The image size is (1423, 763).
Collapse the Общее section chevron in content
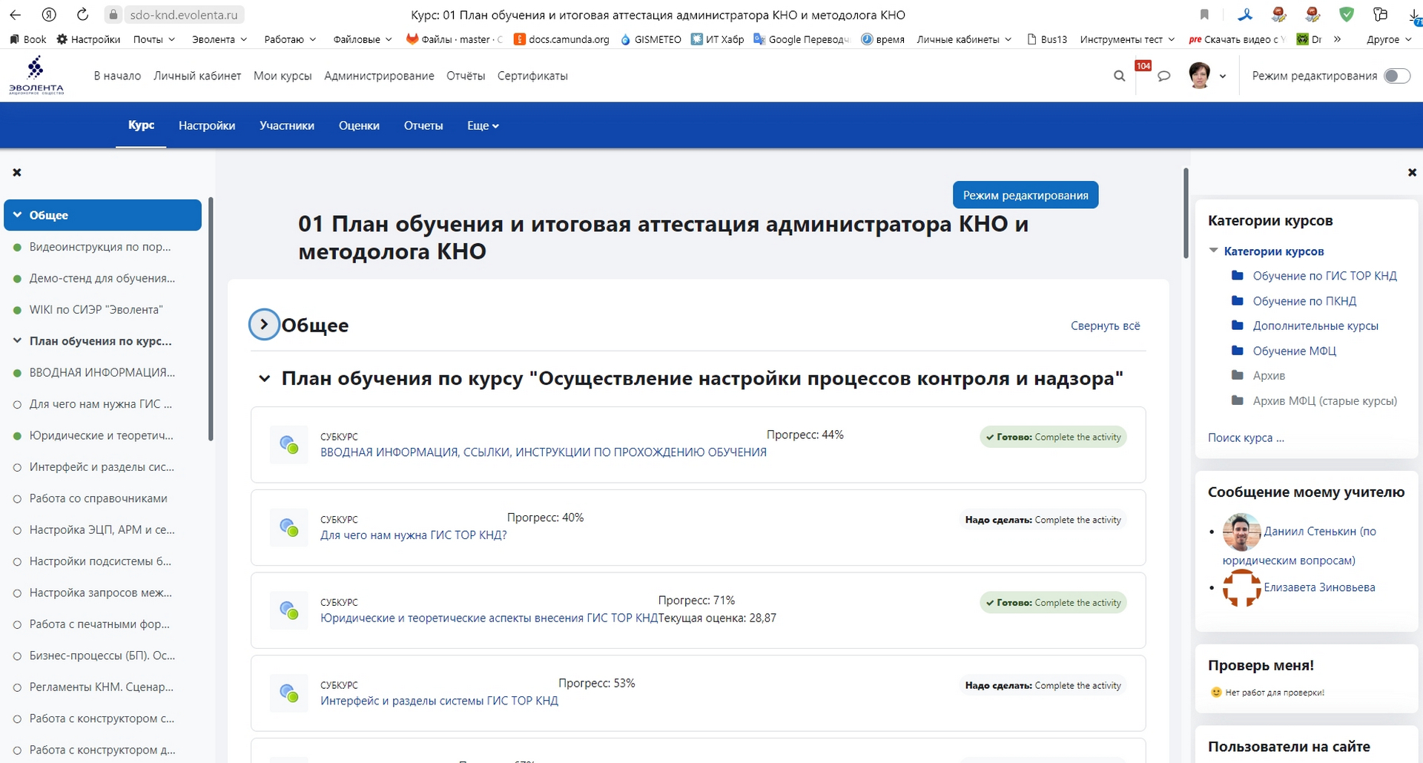(264, 324)
